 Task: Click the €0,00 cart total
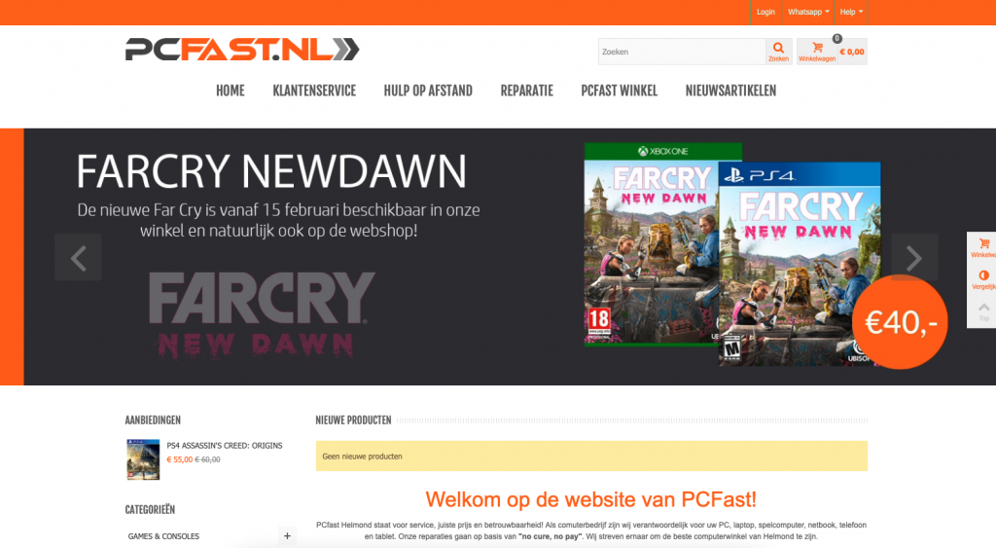click(852, 53)
